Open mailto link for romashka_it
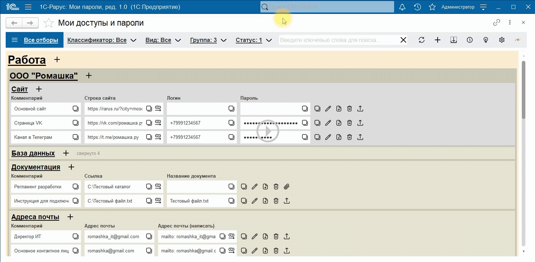Image resolution: width=535 pixels, height=262 pixels. coord(232,236)
